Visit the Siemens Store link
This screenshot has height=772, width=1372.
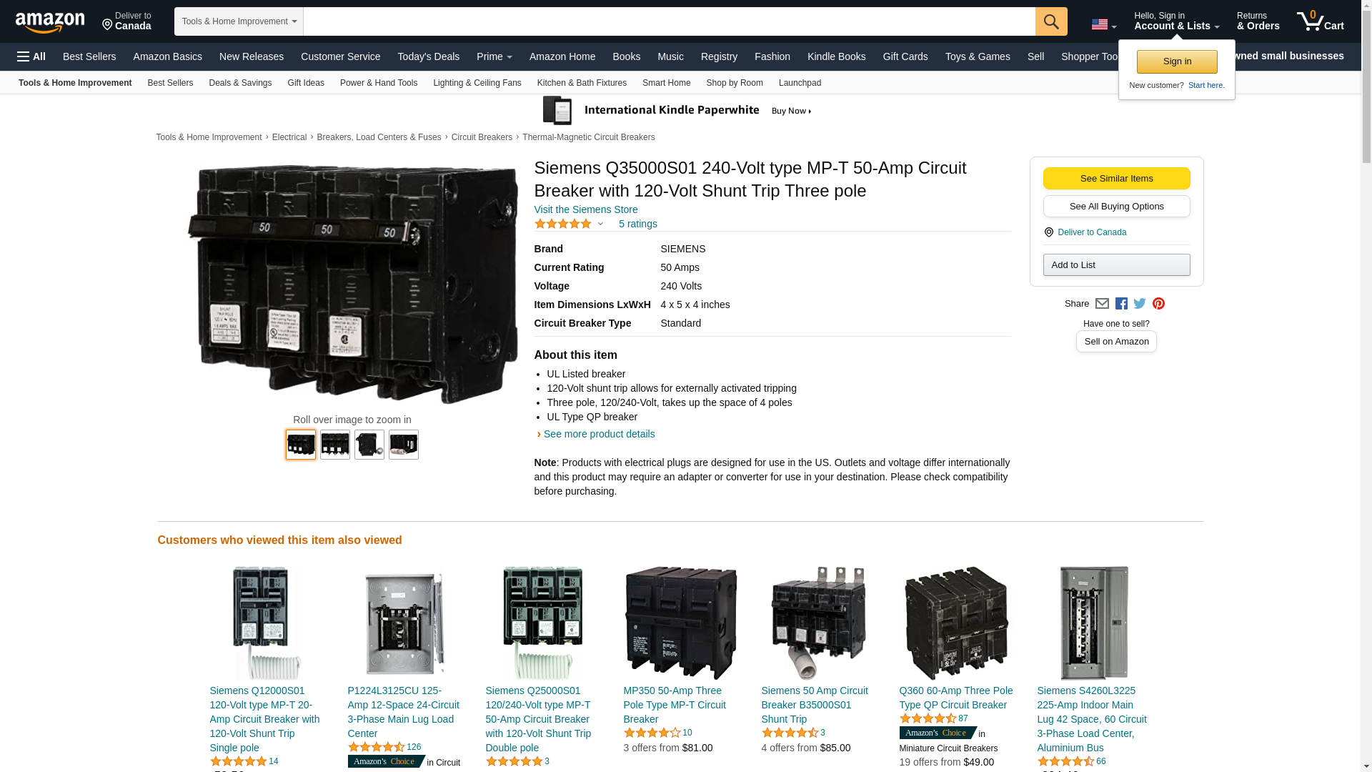[x=585, y=209]
